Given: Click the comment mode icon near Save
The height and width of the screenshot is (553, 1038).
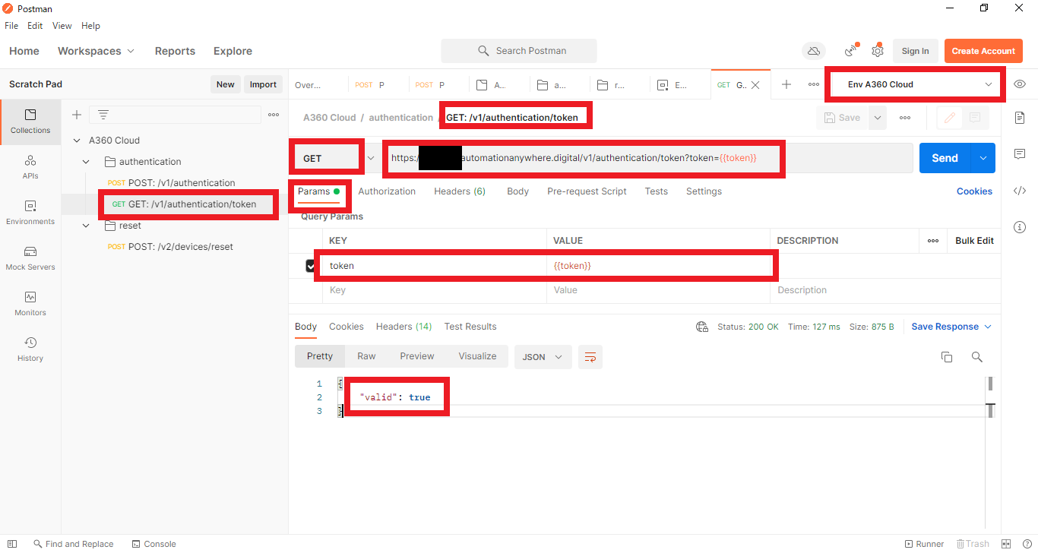Looking at the screenshot, I should click(x=974, y=118).
